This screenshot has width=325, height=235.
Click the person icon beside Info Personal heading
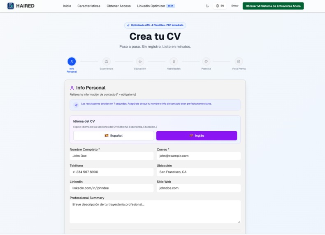pos(72,88)
